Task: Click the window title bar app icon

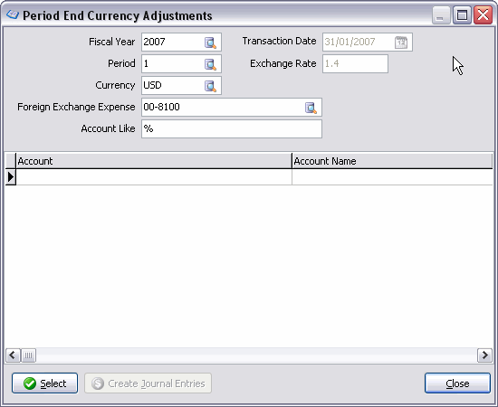Action: pos(13,14)
